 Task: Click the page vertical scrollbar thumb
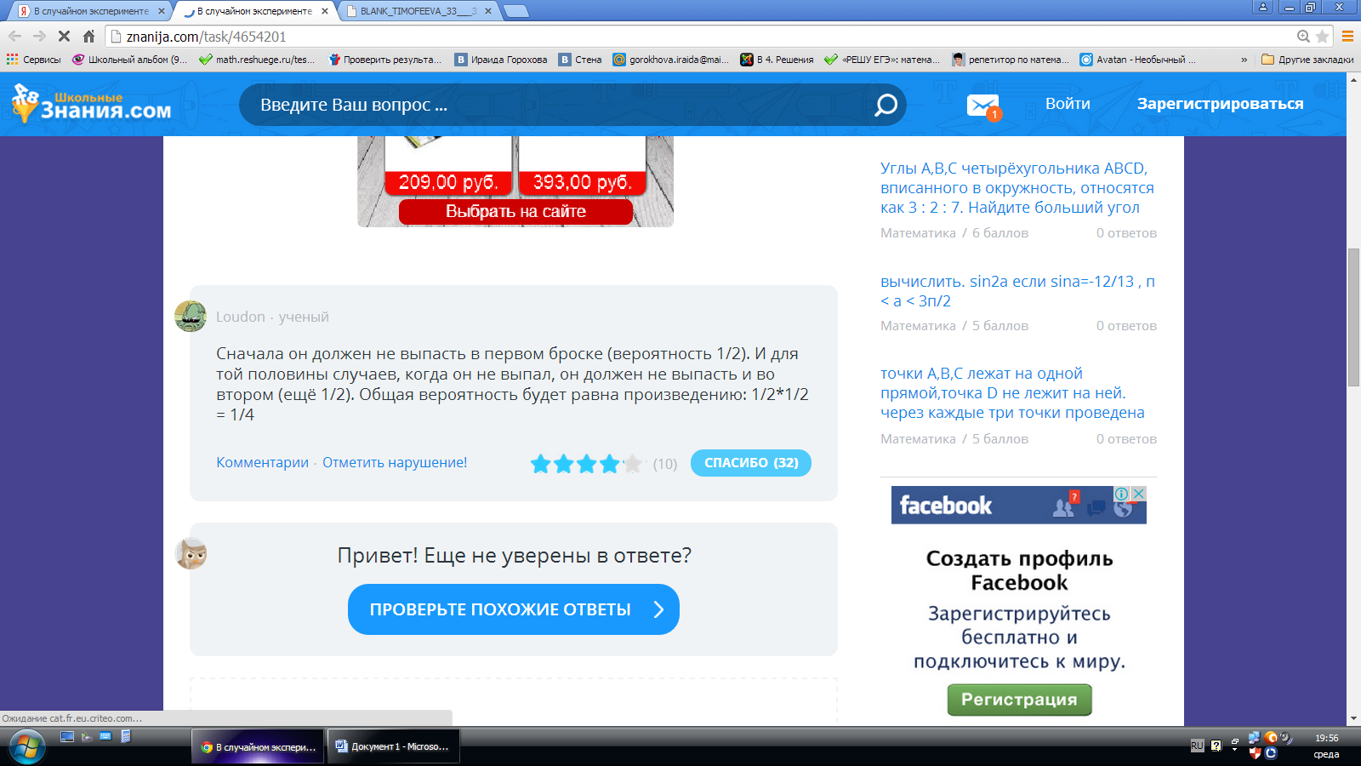tap(1353, 317)
